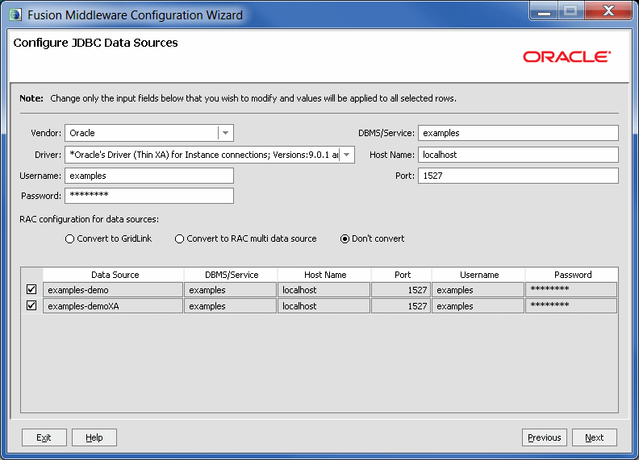This screenshot has width=639, height=460.
Task: Click the Host Name input field
Action: [518, 155]
